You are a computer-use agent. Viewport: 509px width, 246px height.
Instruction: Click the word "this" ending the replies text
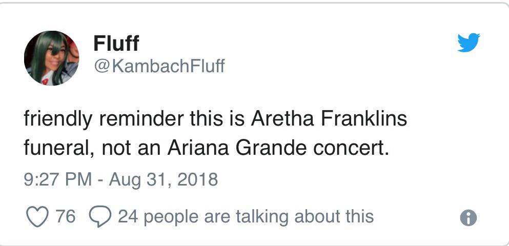tap(359, 216)
